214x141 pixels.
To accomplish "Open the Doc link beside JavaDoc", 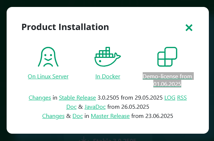I will [x=71, y=107].
